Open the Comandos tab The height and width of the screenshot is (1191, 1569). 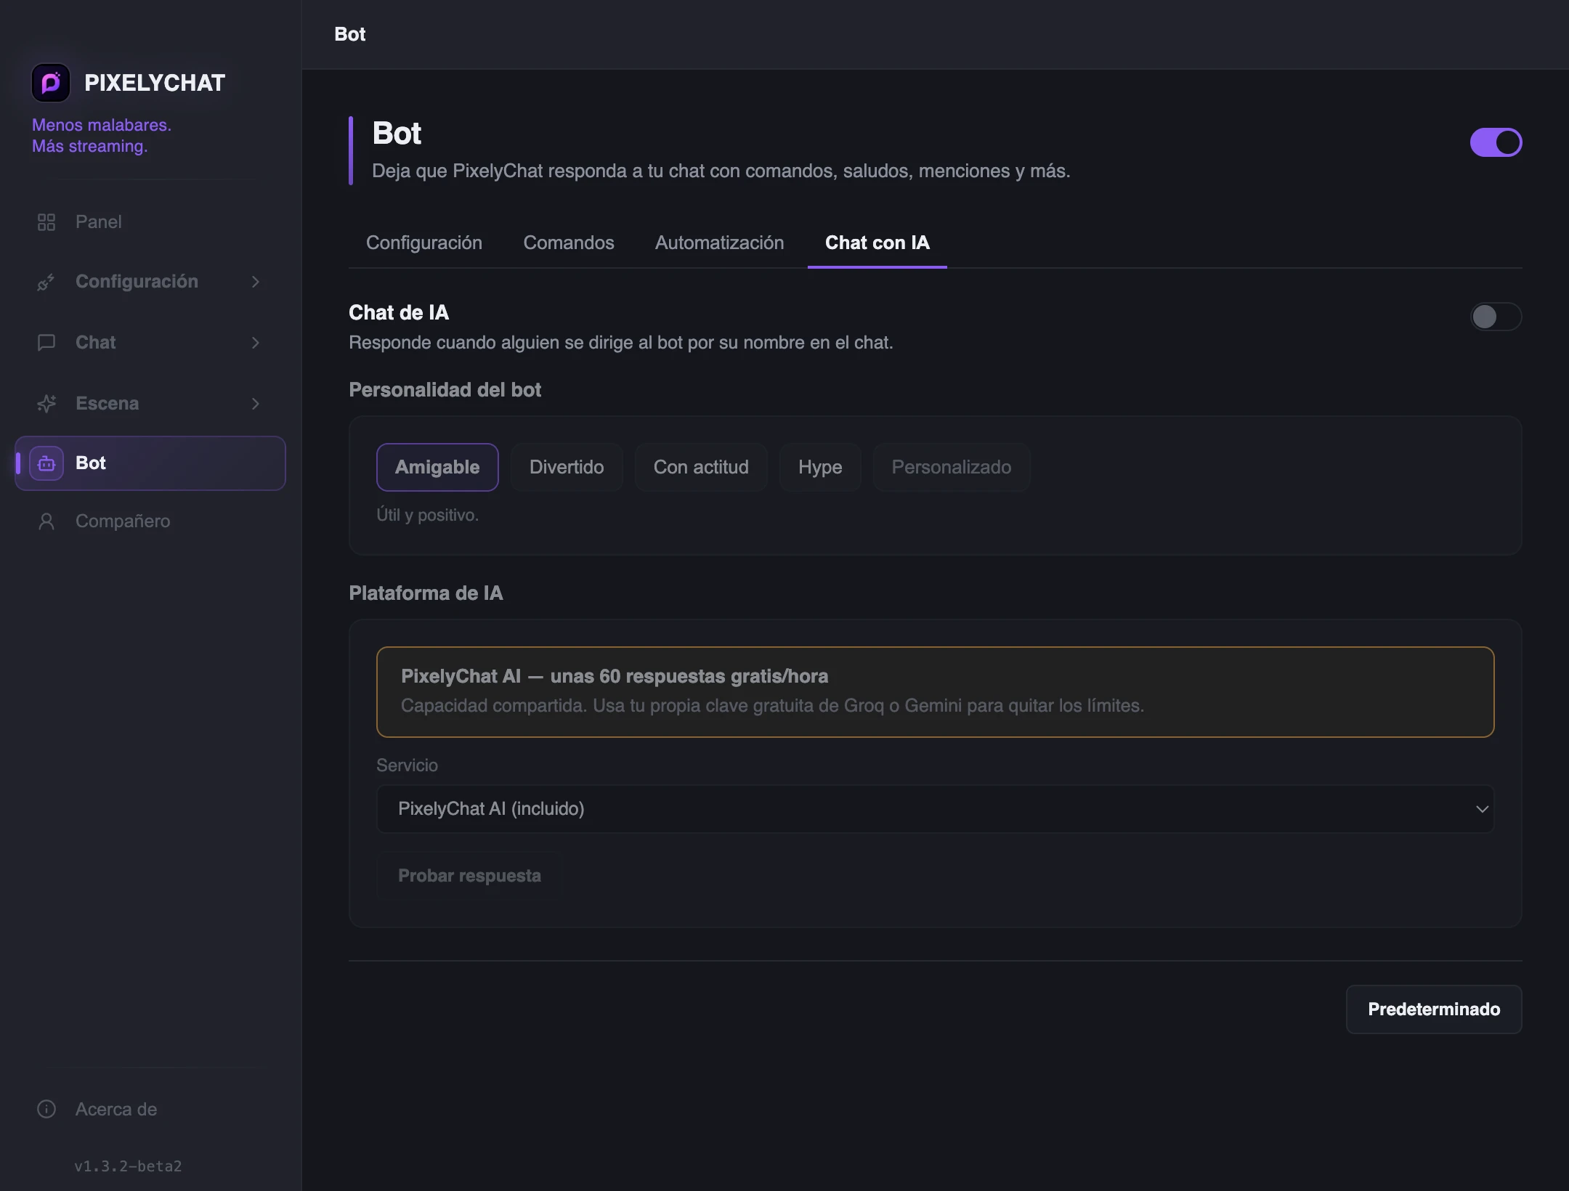569,243
